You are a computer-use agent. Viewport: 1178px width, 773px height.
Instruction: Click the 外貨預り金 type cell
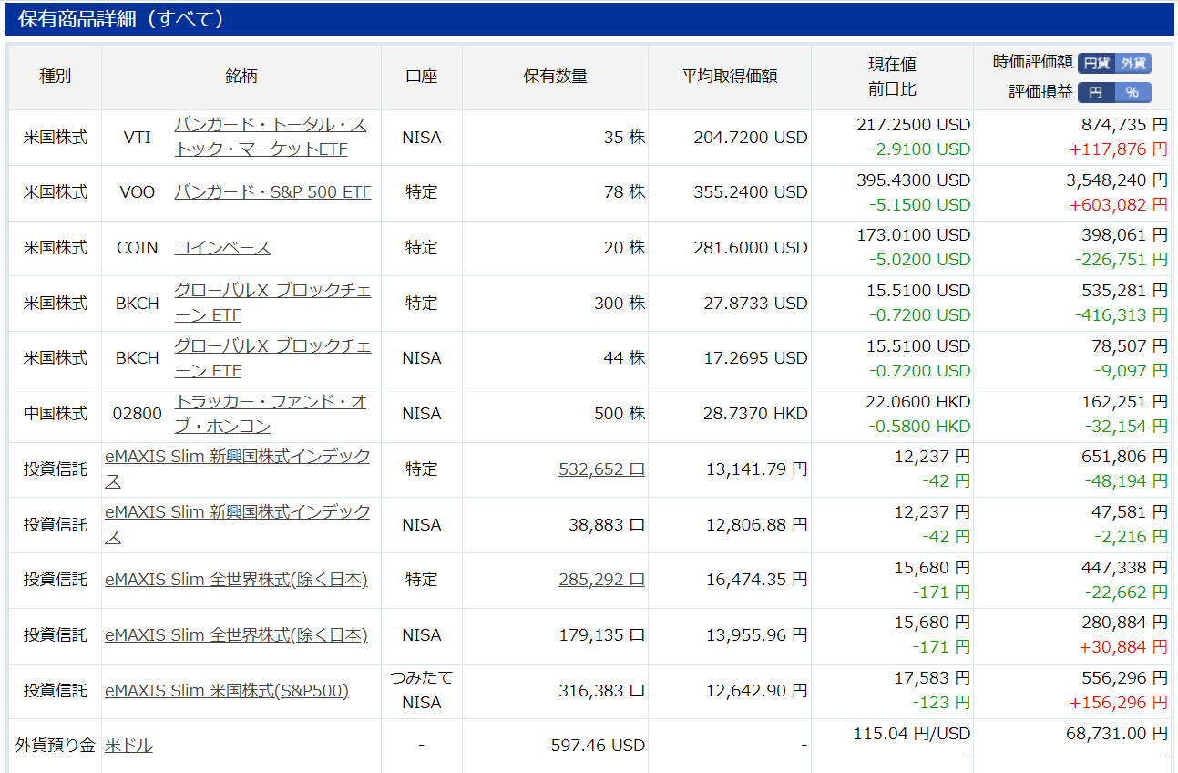tap(56, 746)
